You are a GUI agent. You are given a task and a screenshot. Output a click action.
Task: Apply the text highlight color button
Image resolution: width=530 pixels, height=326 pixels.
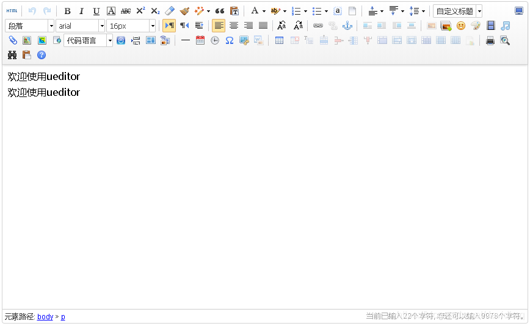click(275, 11)
